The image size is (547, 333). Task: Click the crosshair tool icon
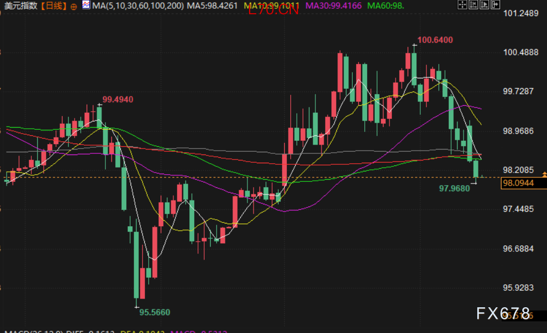pos(463,5)
